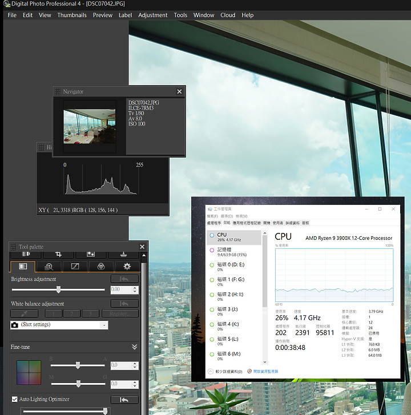Click the Navigator image thumbnail
The width and height of the screenshot is (411, 415).
(x=90, y=127)
